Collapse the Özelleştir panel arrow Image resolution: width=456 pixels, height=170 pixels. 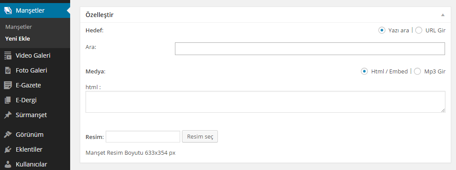[x=442, y=15]
